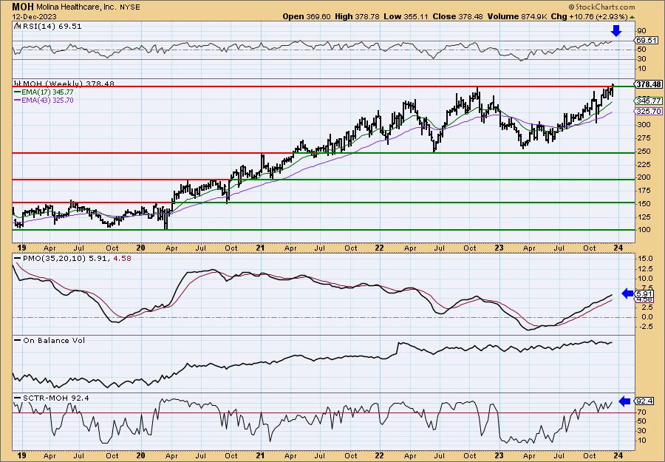The height and width of the screenshot is (462, 665).
Task: Click the High 378.78 value
Action: [357, 16]
